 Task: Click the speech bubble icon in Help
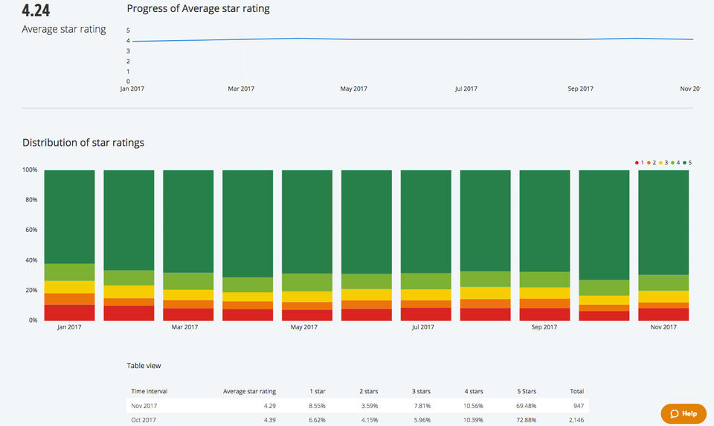675,413
